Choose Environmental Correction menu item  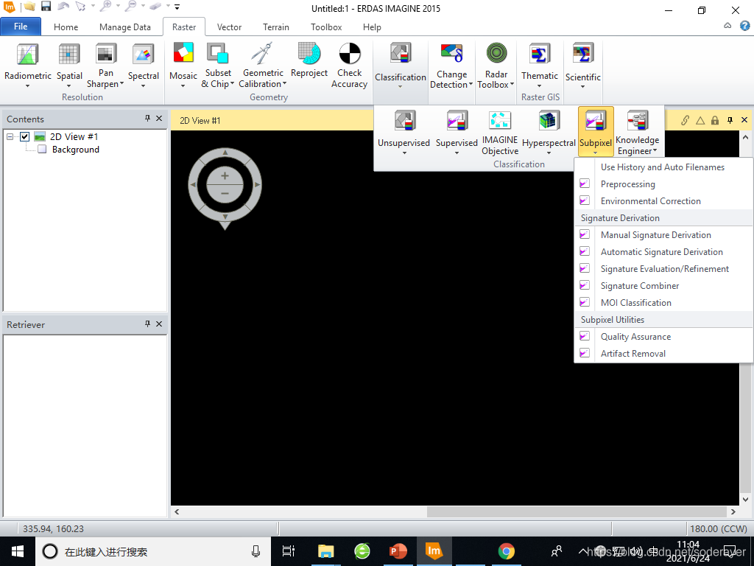(663, 200)
